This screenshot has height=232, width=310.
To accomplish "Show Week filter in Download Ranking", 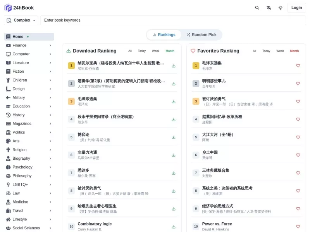I will pos(156,51).
